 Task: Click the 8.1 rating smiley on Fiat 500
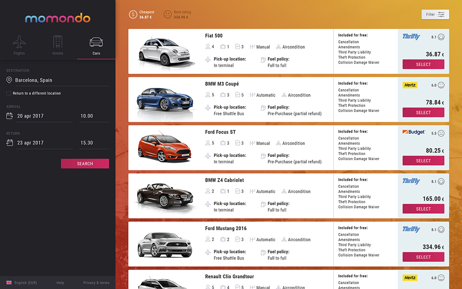tap(441, 37)
